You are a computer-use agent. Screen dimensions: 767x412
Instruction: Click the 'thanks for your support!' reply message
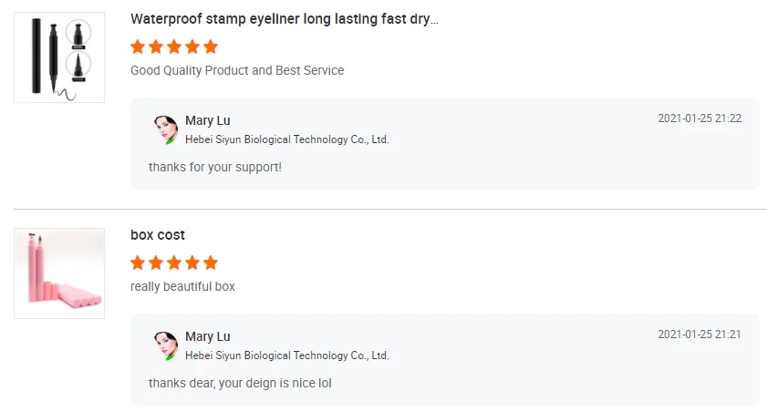click(x=215, y=167)
